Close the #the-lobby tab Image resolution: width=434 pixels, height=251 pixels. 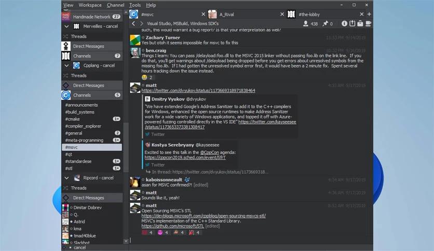tap(361, 14)
